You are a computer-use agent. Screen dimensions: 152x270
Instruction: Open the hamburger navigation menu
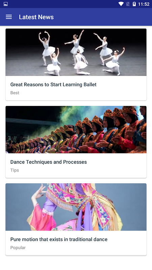coord(9,17)
